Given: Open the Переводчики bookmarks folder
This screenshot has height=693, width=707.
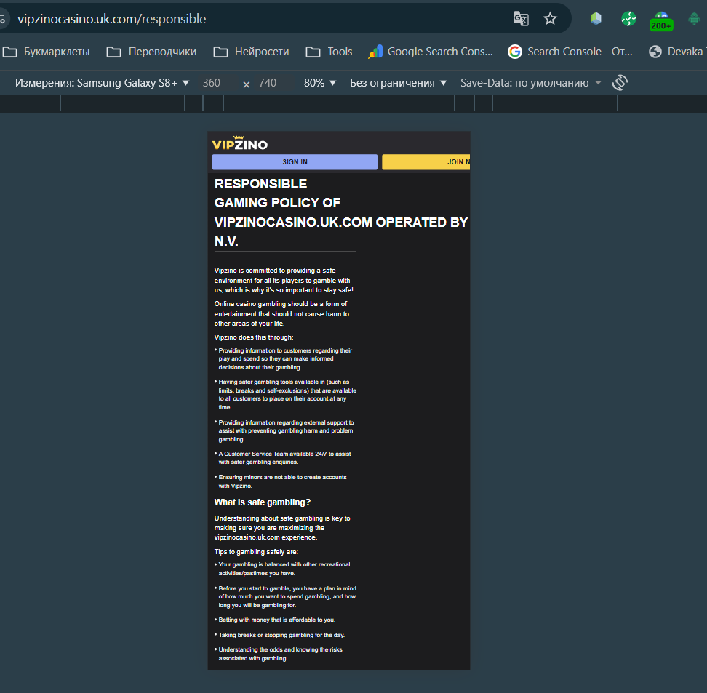Looking at the screenshot, I should point(151,52).
